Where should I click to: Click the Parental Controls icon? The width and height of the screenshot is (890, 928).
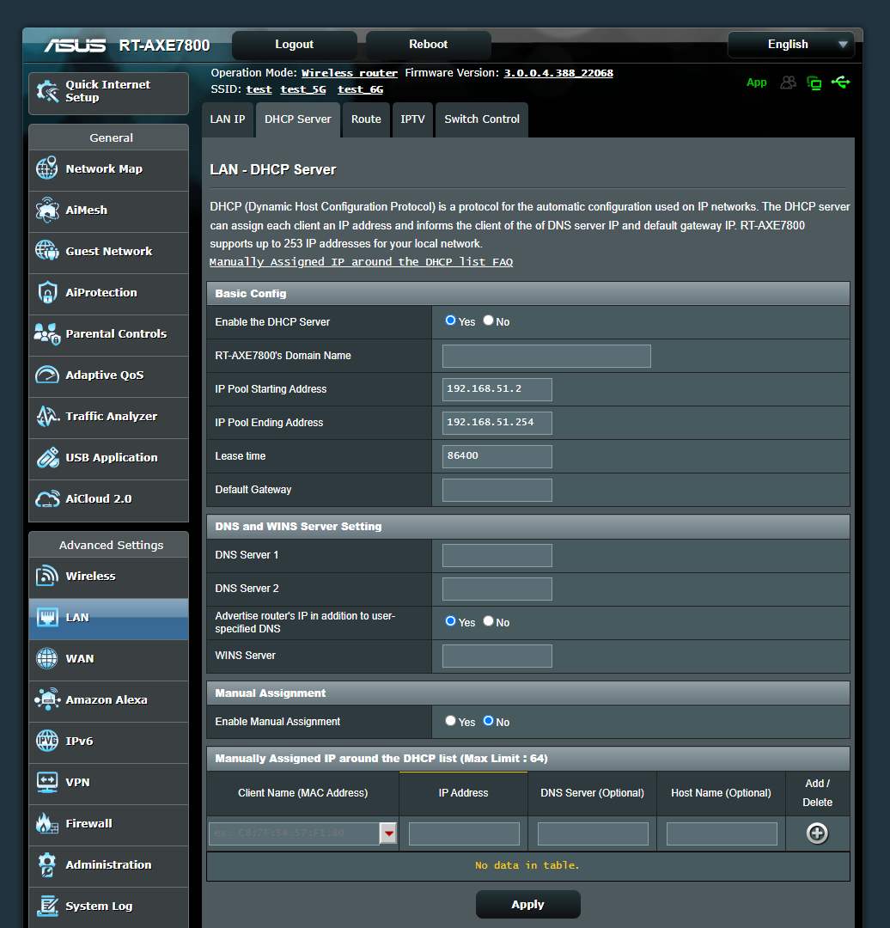tap(47, 333)
